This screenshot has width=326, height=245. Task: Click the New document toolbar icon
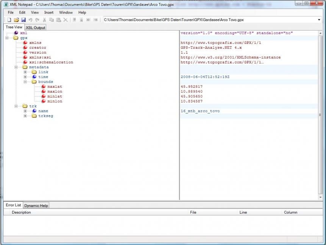(9, 20)
